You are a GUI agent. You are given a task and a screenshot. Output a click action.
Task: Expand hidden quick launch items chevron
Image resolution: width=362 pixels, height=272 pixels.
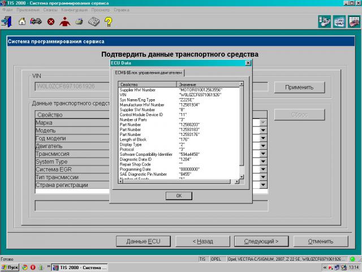(48, 266)
